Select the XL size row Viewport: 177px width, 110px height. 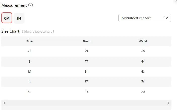[29, 92]
